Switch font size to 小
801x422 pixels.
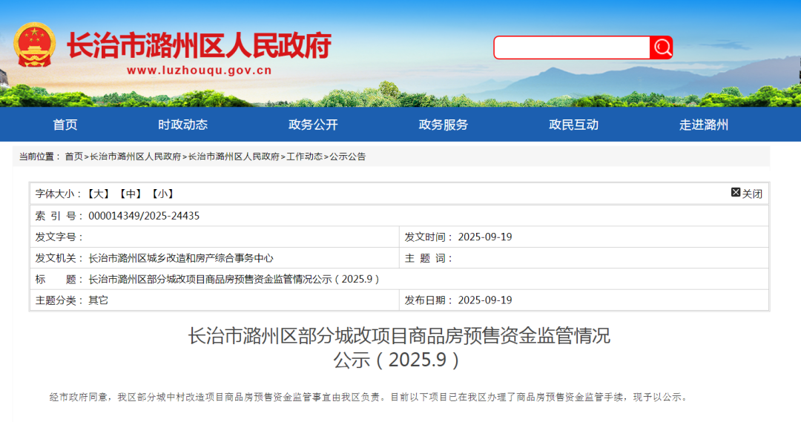162,194
